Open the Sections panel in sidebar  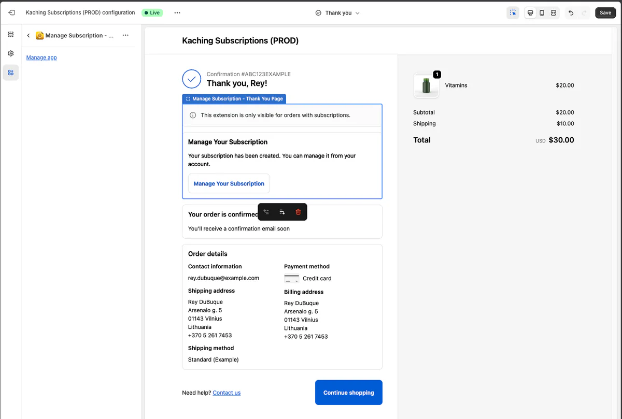[x=10, y=34]
